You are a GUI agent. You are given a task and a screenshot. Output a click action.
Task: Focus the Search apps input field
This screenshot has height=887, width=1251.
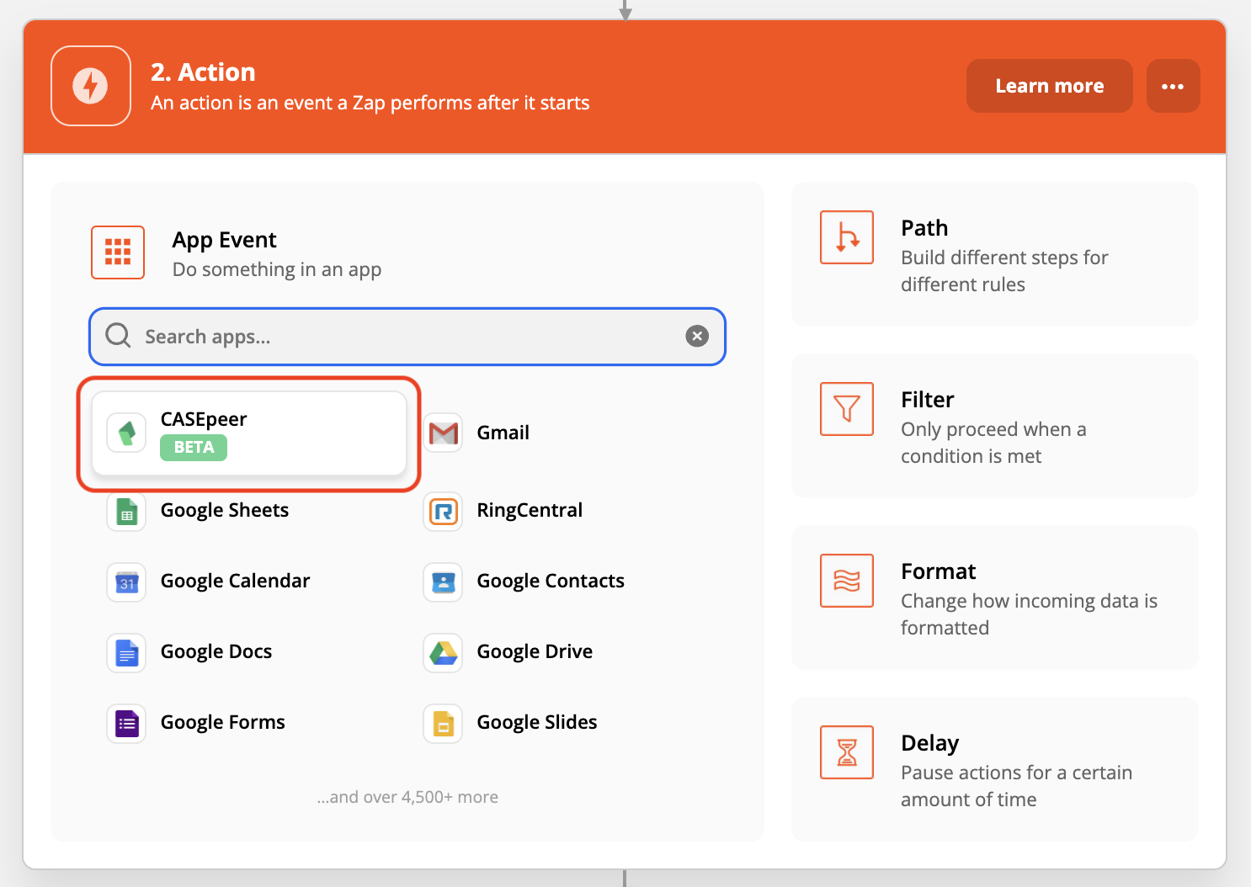click(x=407, y=337)
